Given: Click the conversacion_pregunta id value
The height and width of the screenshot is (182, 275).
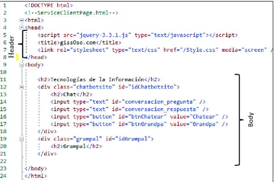Looking at the screenshot, I should click(x=159, y=102).
